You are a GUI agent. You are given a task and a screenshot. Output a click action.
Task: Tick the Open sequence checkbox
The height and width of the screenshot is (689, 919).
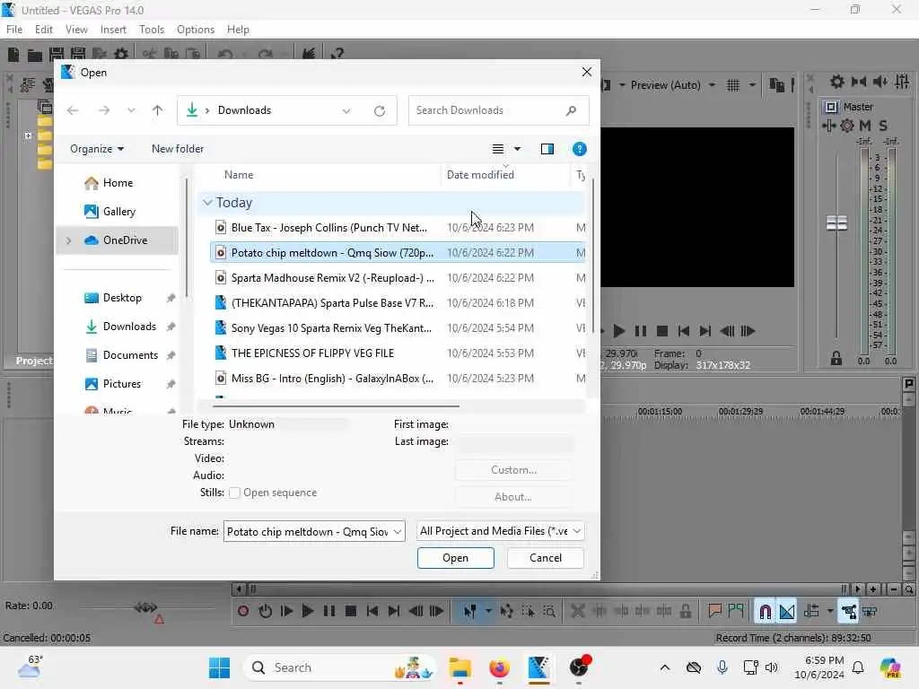click(x=234, y=493)
